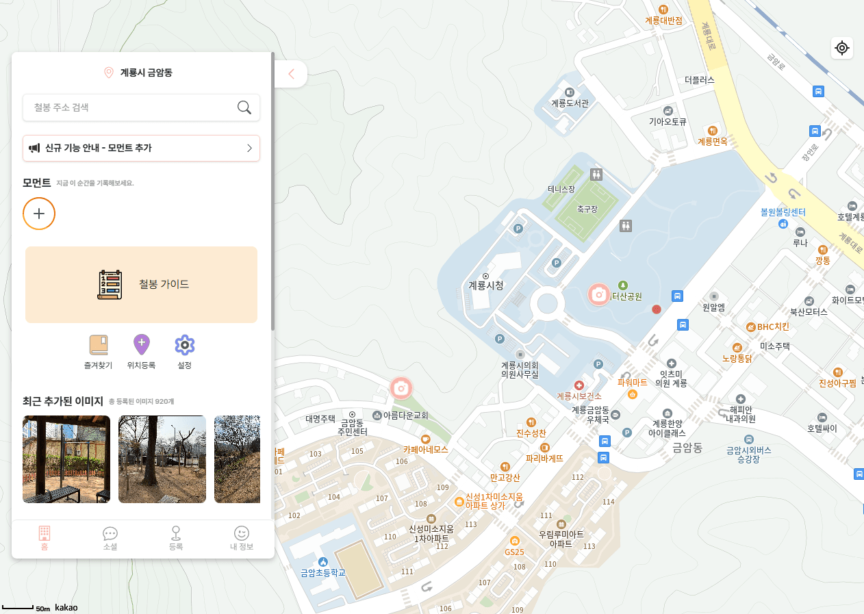The image size is (864, 614).
Task: Collapse the side panel with arrow tab
Action: click(x=291, y=74)
